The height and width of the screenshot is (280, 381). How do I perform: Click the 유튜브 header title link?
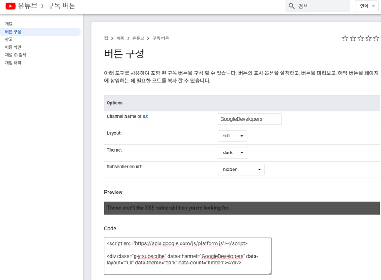coord(28,6)
